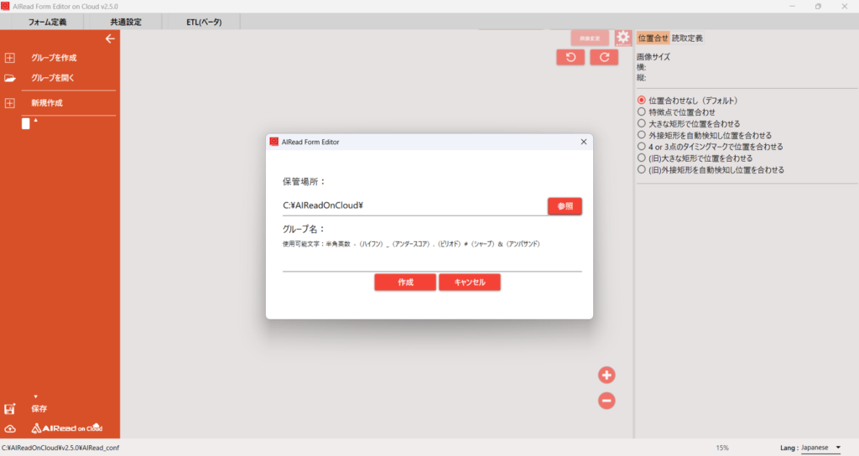Open the 共通設定 tab

(126, 22)
